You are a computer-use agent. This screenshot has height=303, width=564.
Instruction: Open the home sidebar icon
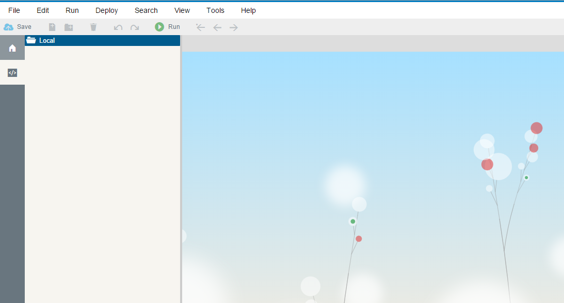click(12, 47)
